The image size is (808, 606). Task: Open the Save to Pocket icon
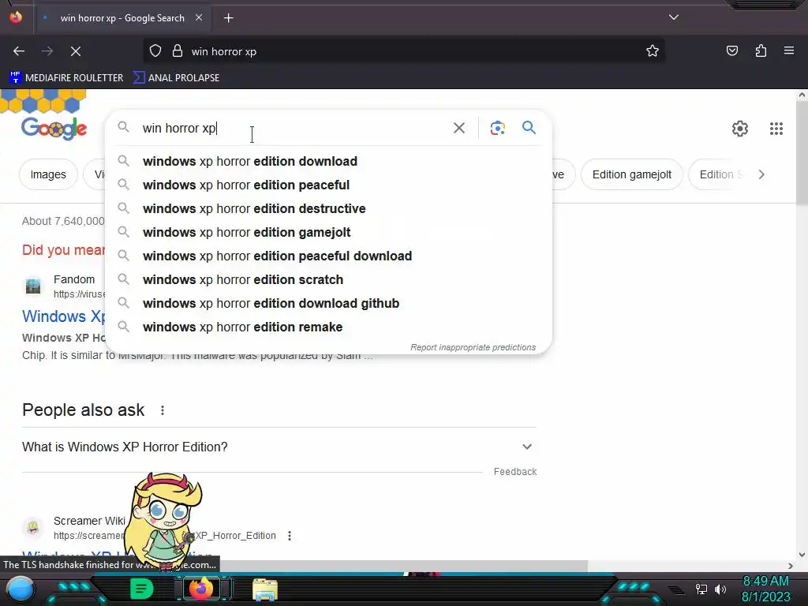(x=731, y=51)
